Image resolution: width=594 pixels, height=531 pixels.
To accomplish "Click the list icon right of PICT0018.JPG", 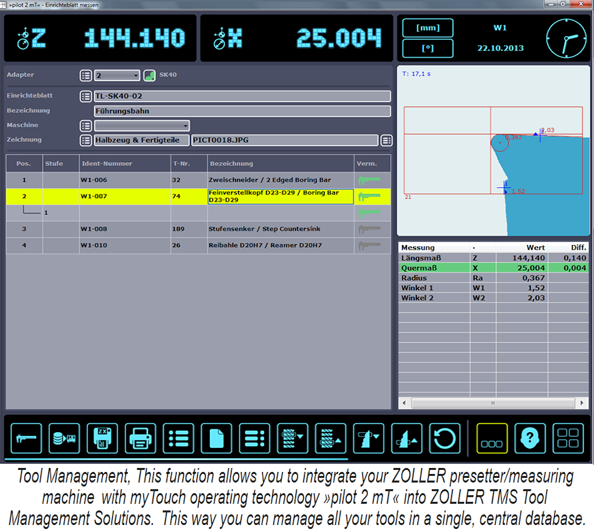I will [386, 141].
